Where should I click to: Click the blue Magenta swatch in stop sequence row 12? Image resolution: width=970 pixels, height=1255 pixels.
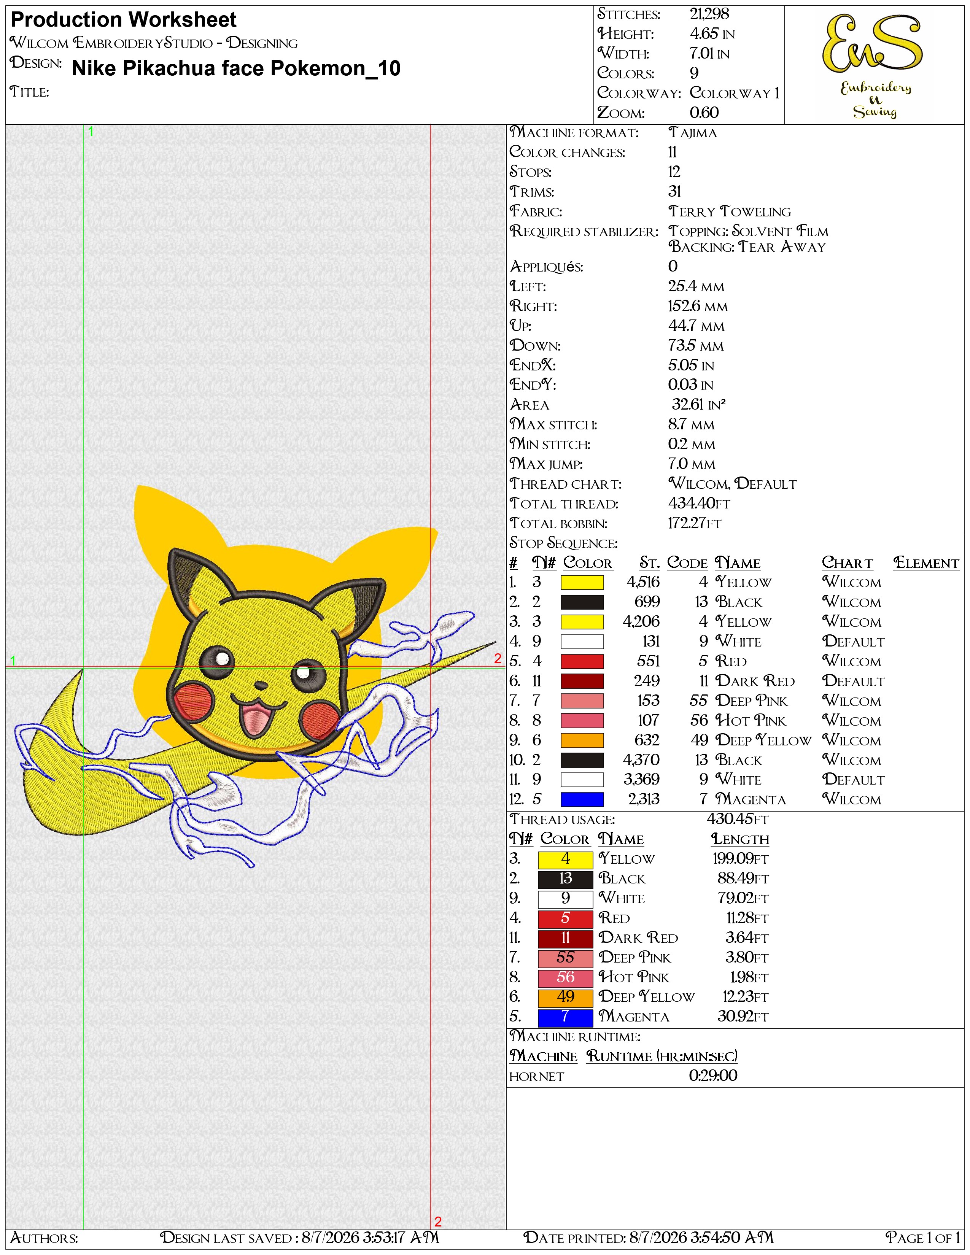pos(582,799)
